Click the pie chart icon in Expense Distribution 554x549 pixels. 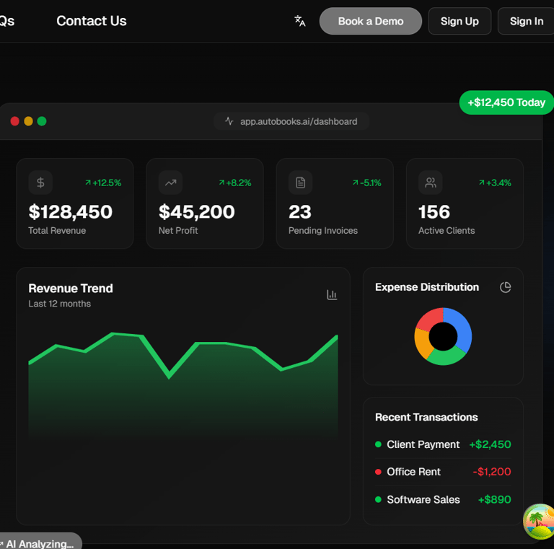pos(505,287)
